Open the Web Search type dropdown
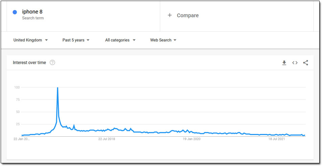The height and width of the screenshot is (166, 322). point(163,40)
